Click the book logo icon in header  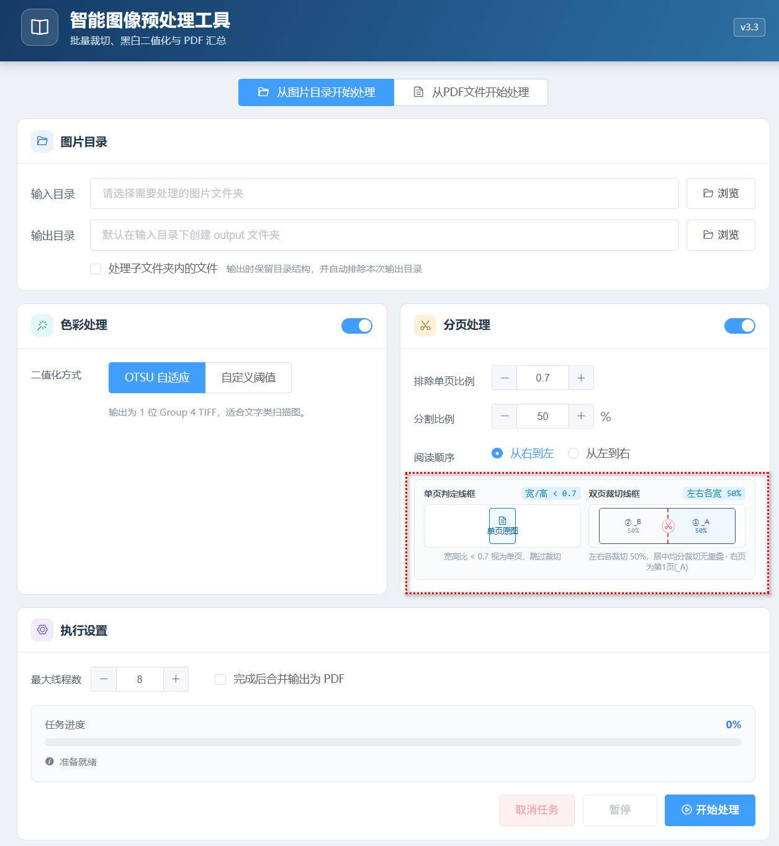[40, 27]
